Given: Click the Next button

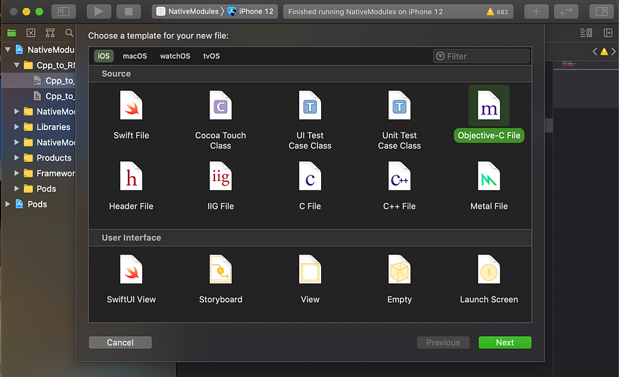Looking at the screenshot, I should point(505,342).
